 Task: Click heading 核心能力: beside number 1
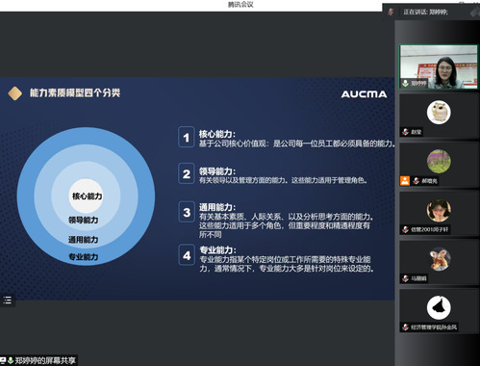pyautogui.click(x=217, y=134)
